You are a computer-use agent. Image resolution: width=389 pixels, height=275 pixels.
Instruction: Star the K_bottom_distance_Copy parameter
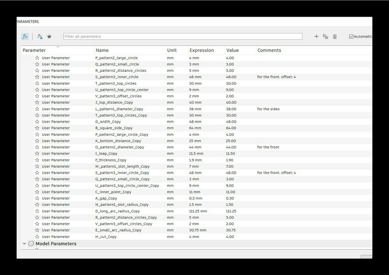click(x=37, y=141)
